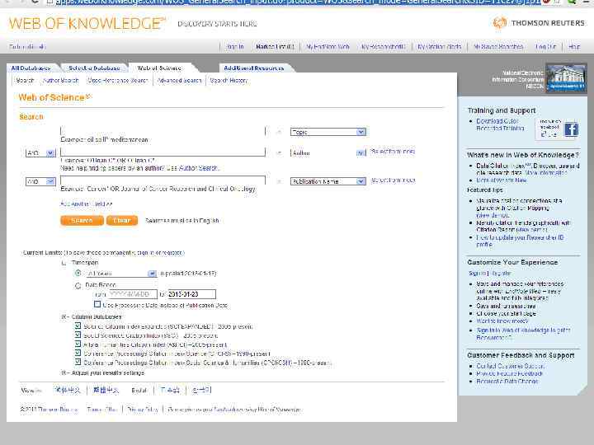Click the orange Clear button
This screenshot has height=445, width=594.
(122, 220)
